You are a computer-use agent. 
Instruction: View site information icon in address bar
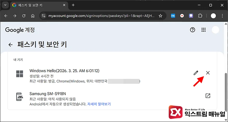[x=43, y=16]
